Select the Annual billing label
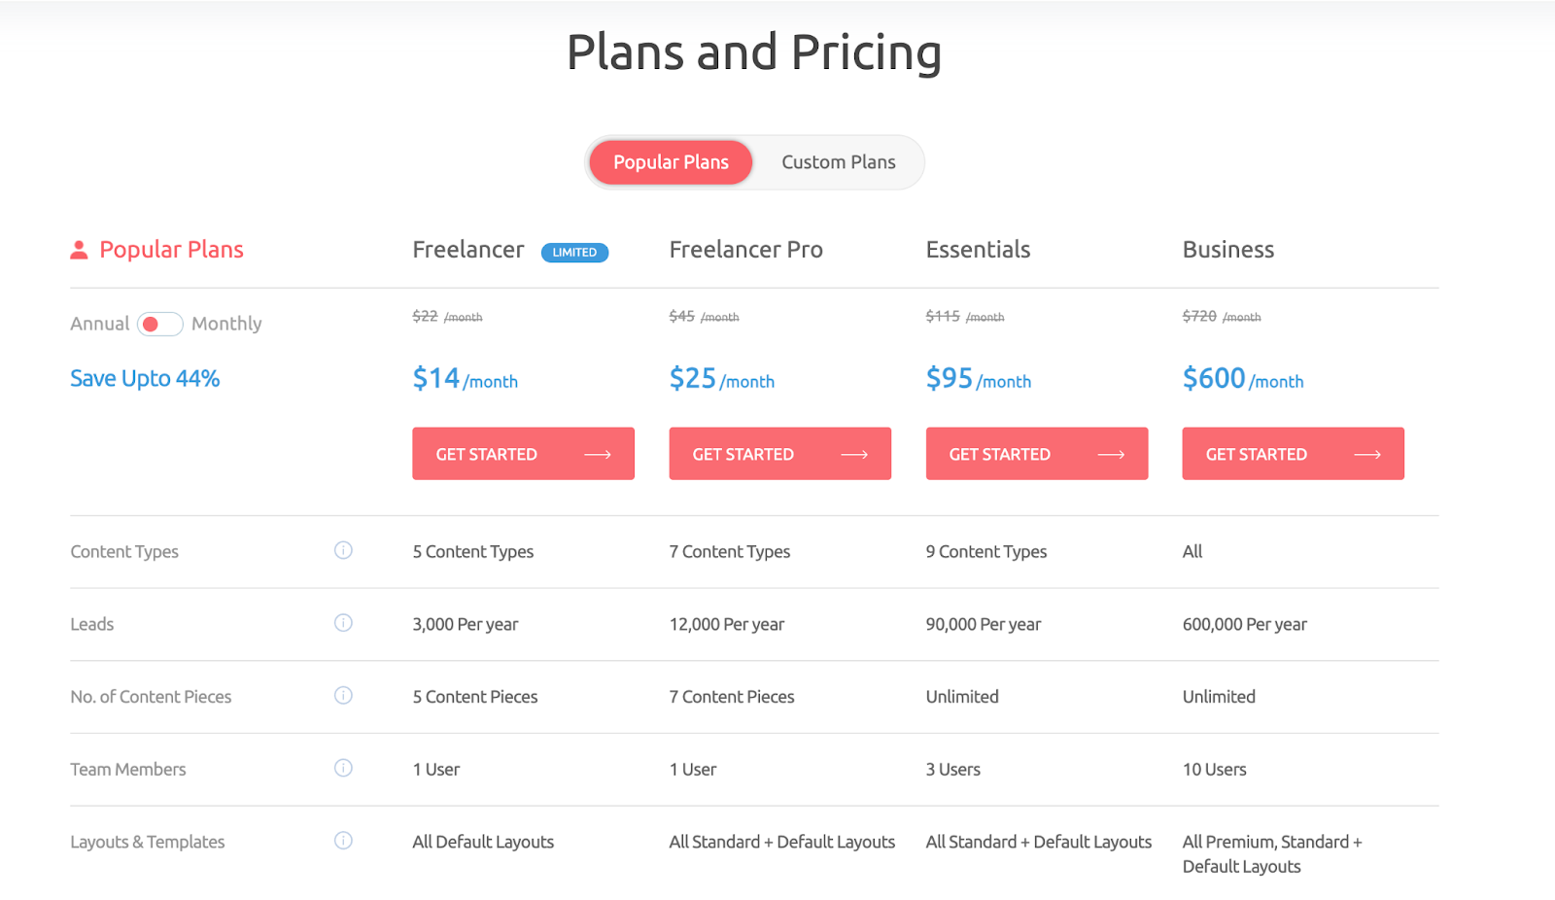This screenshot has width=1555, height=900. pos(99,324)
